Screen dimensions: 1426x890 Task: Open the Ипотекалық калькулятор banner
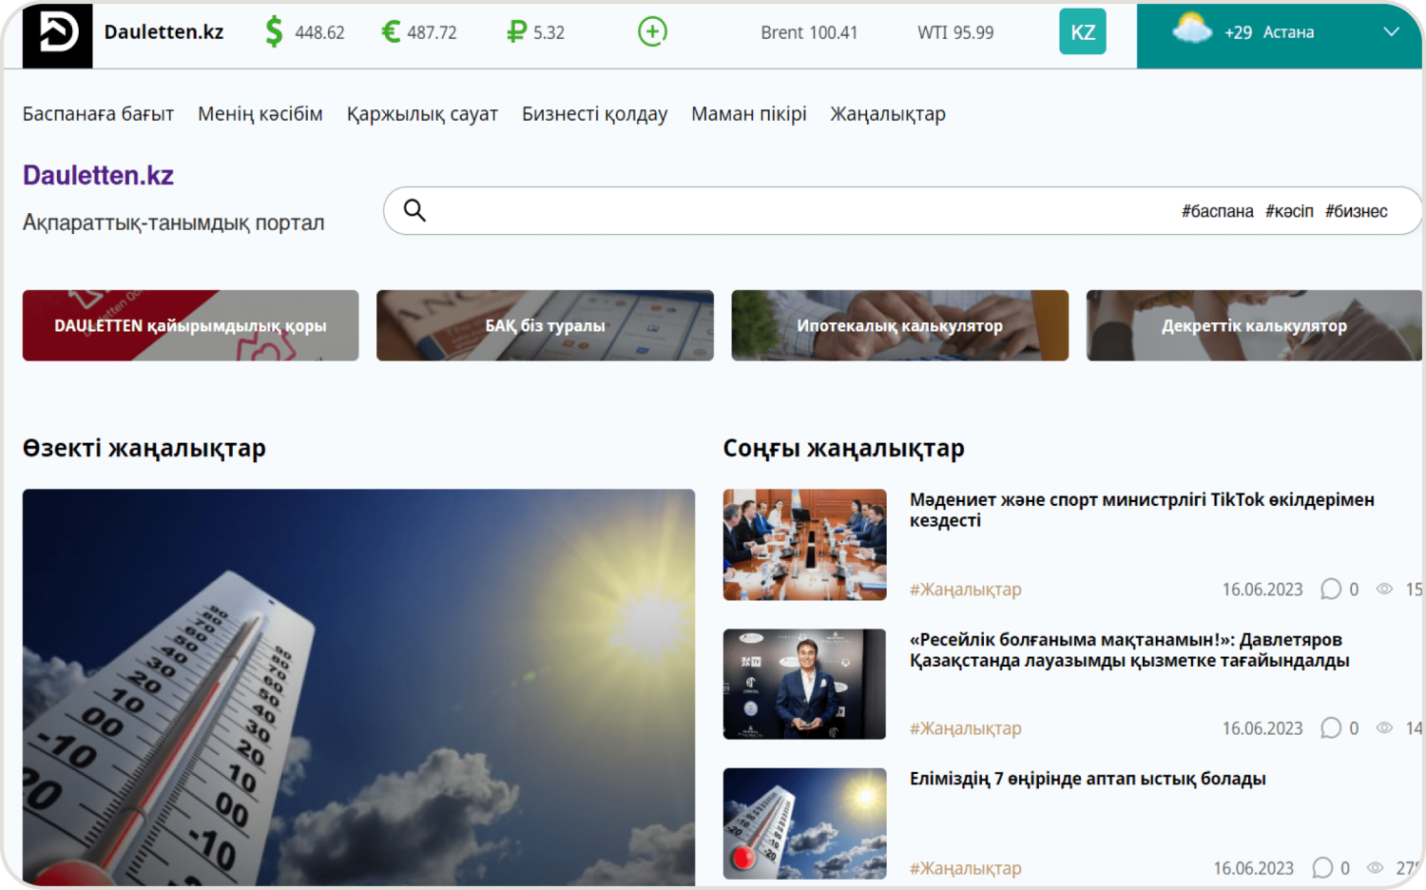[x=899, y=325]
